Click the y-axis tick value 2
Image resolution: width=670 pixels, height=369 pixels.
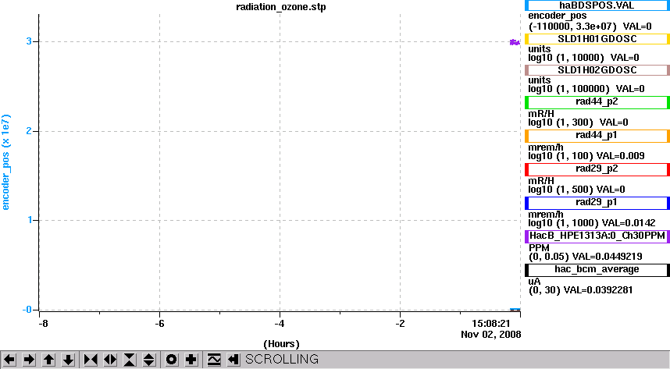(x=29, y=131)
